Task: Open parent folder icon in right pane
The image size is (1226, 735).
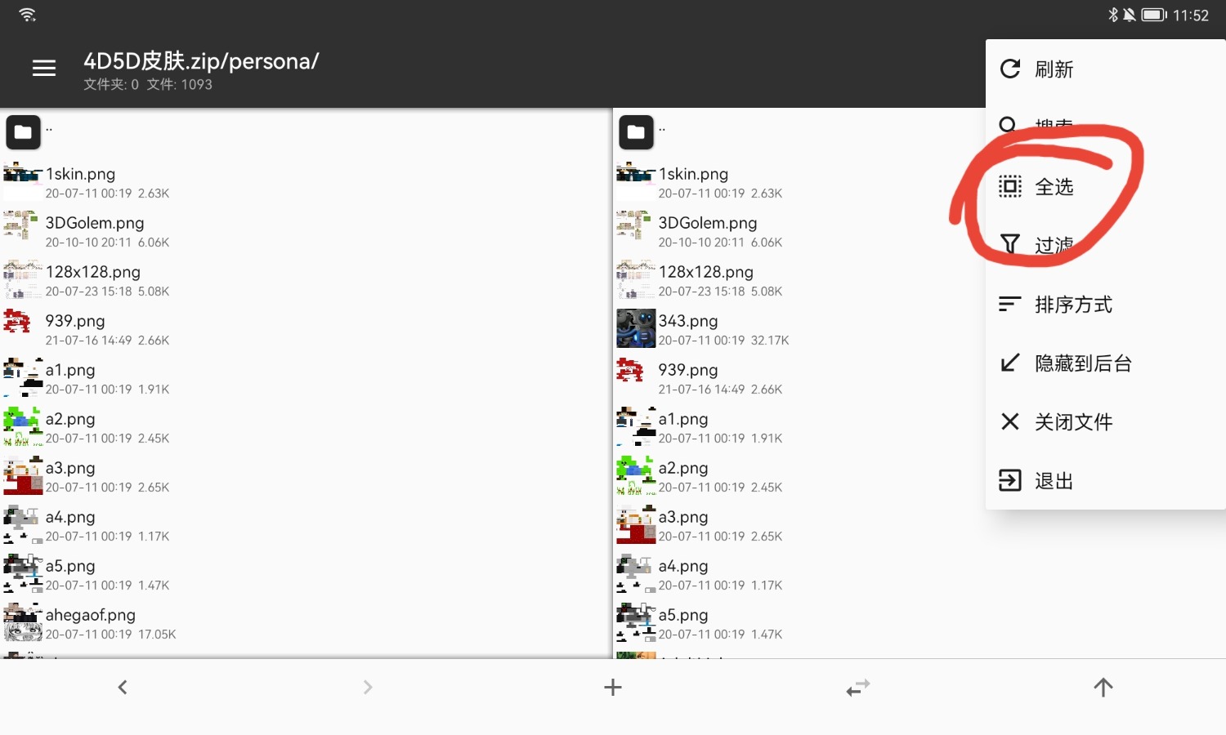Action: point(636,132)
